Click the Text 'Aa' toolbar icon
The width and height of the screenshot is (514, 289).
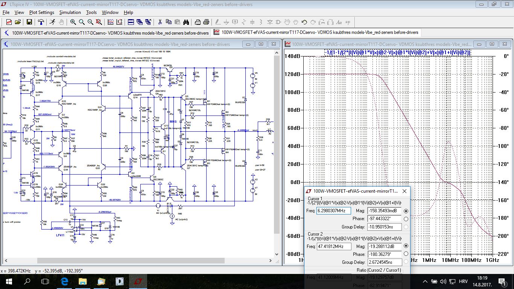(x=339, y=22)
